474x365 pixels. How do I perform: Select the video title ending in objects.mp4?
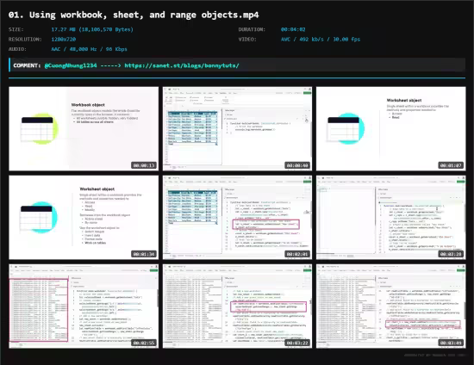coord(134,15)
